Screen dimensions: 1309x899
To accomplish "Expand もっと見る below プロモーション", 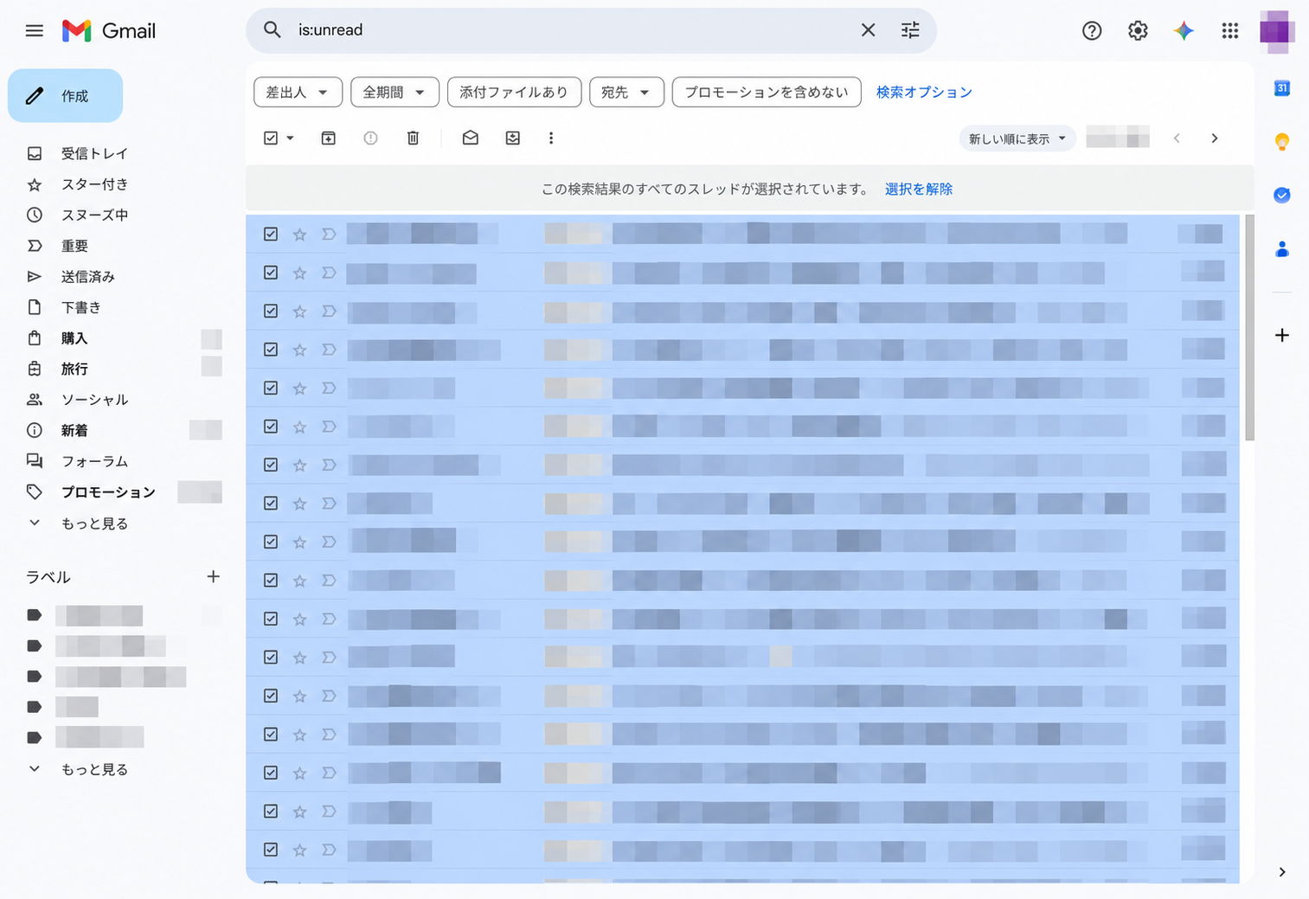I will [94, 523].
